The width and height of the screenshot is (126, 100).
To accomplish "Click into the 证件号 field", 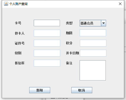I will point(47,43).
